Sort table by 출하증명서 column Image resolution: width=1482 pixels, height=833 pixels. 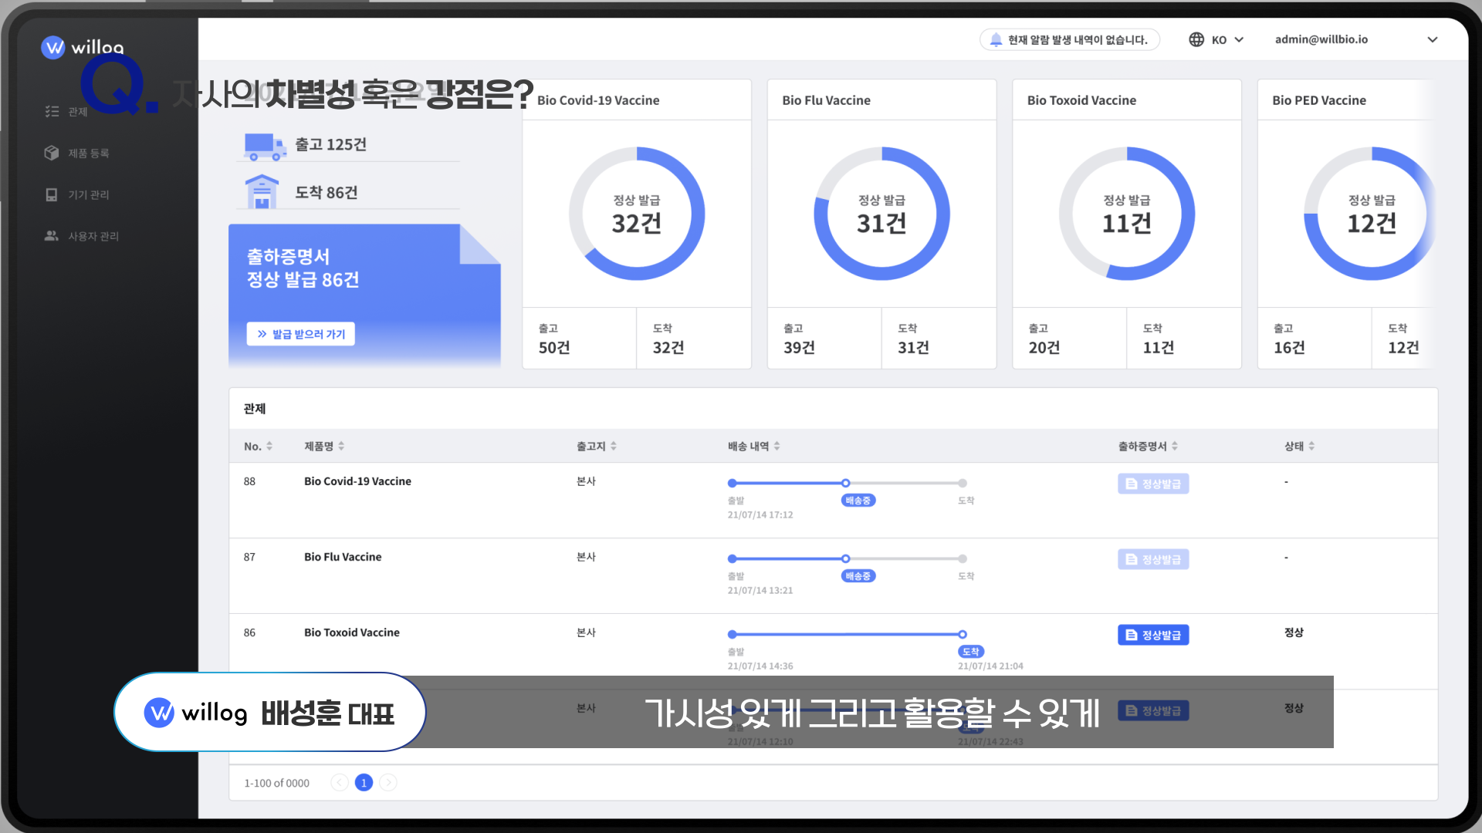pyautogui.click(x=1174, y=446)
